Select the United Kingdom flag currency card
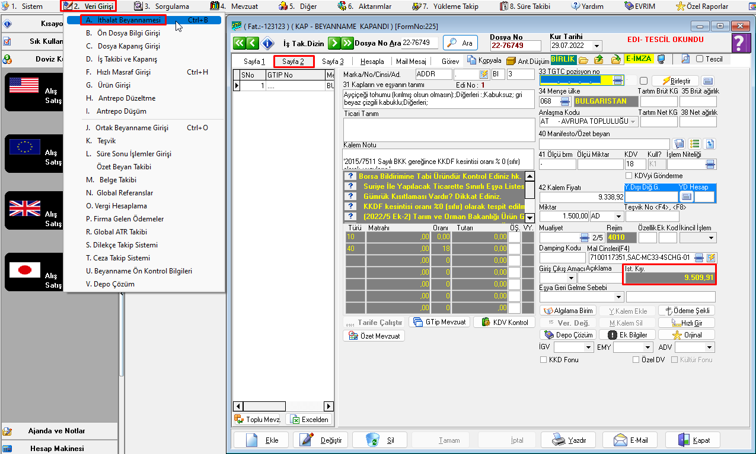Viewport: 756px width, 454px height. (34, 210)
